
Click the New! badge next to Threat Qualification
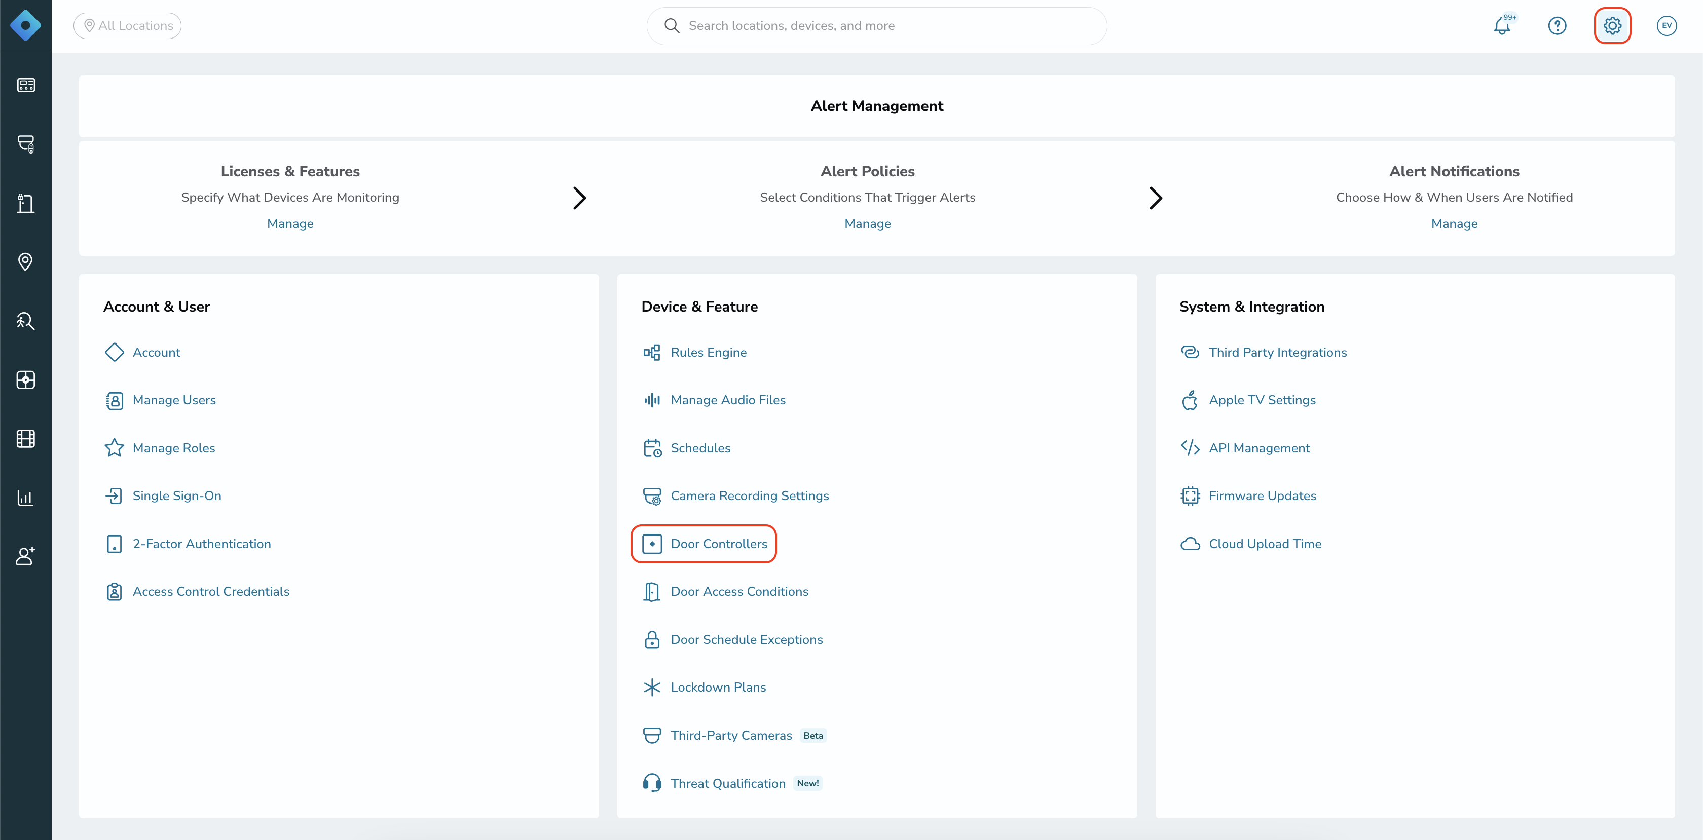click(x=807, y=783)
